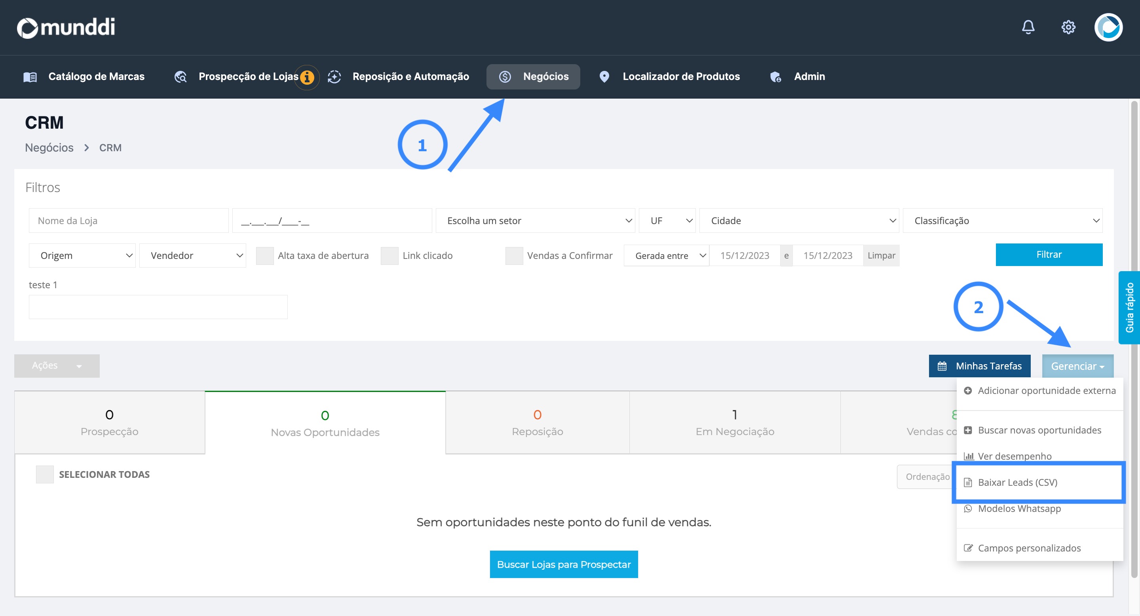Image resolution: width=1140 pixels, height=616 pixels.
Task: Choose Buscar novas oportunidades
Action: click(1039, 430)
